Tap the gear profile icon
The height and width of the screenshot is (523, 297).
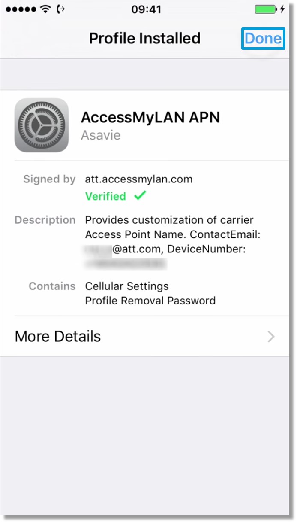coord(42,125)
